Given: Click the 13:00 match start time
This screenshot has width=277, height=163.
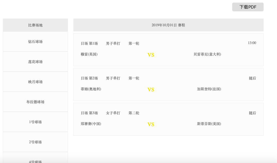Looking at the screenshot, I should 252,43.
